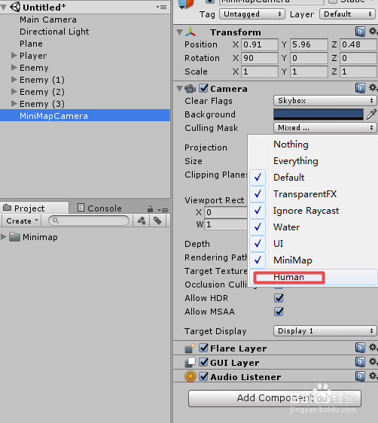Open Flare Layer gear settings menu
This screenshot has height=423, width=378.
tap(373, 348)
